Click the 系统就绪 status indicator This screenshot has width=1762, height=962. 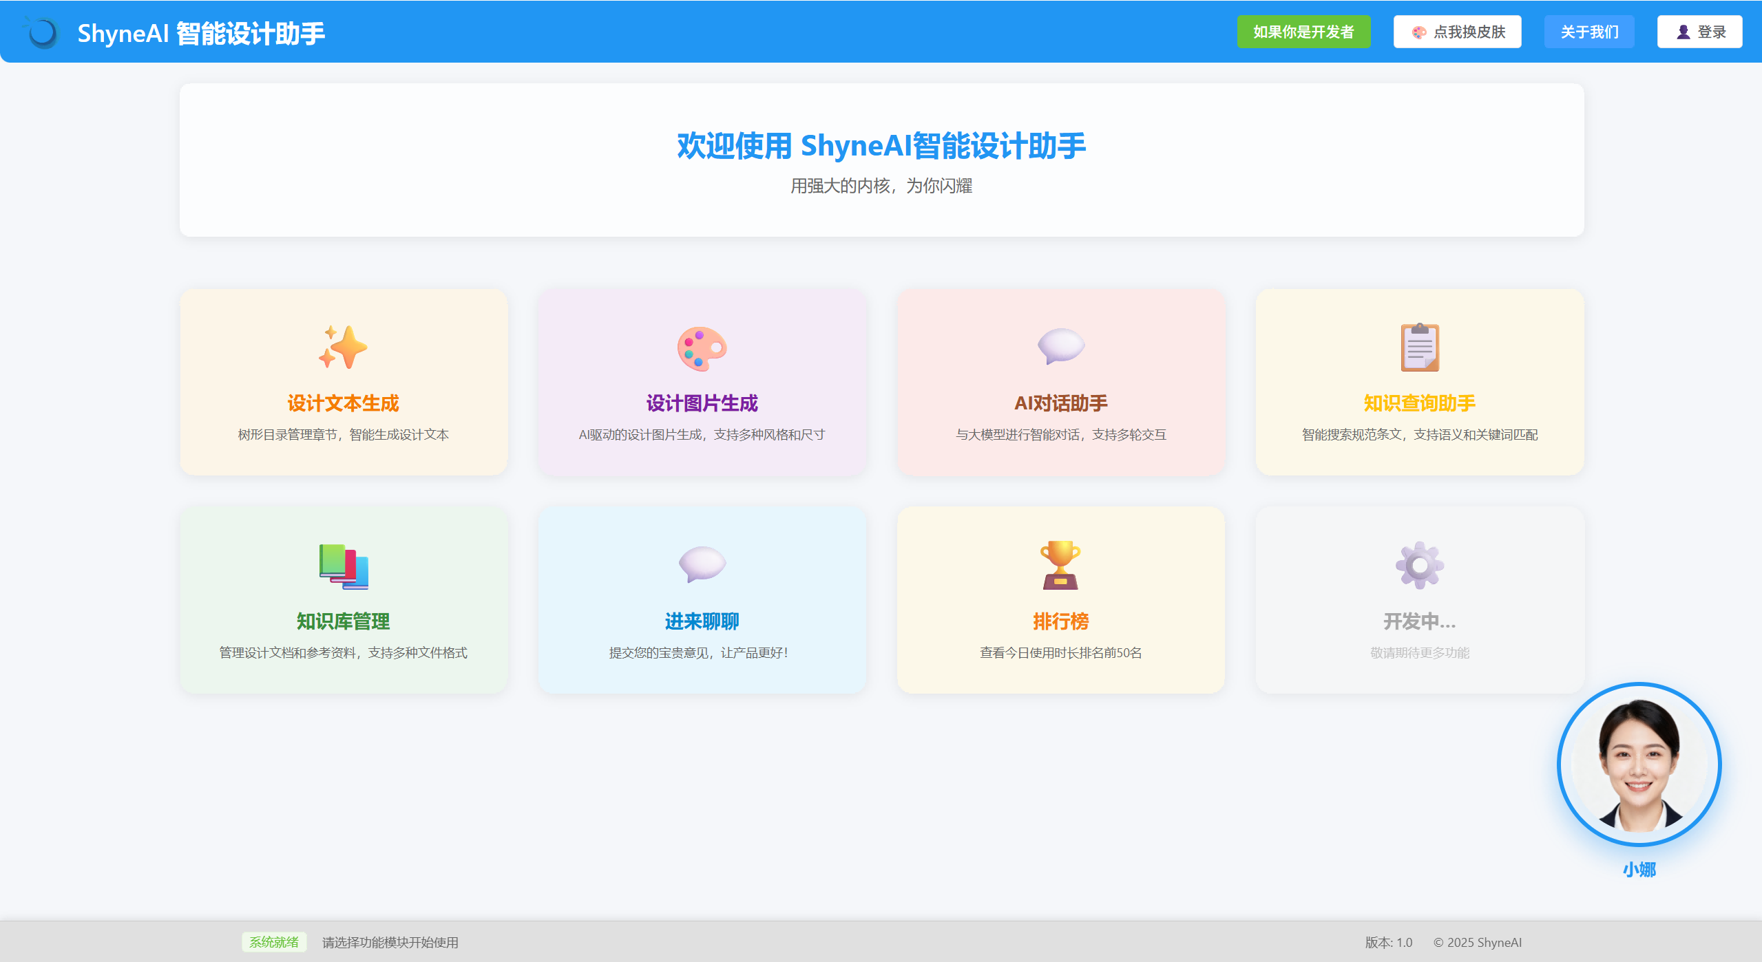click(x=273, y=942)
